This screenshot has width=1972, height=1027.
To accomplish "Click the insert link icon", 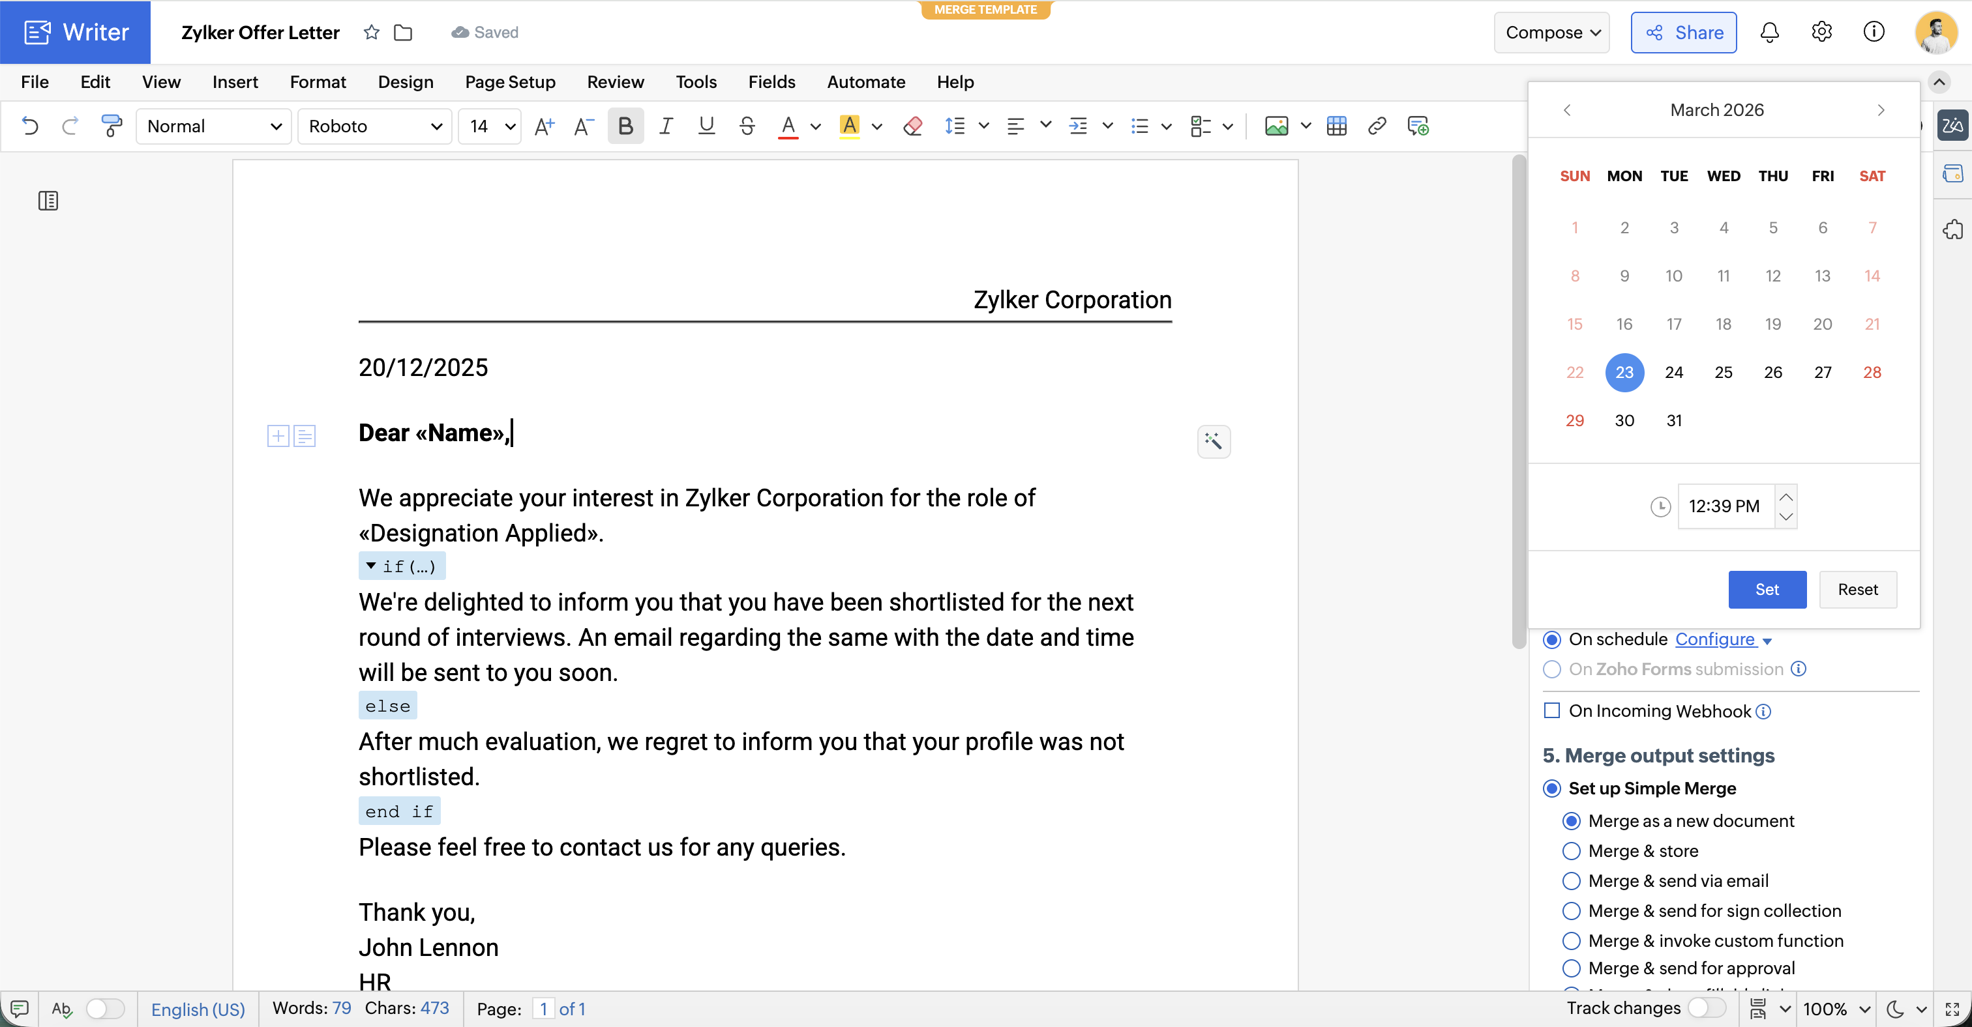I will click(1377, 125).
